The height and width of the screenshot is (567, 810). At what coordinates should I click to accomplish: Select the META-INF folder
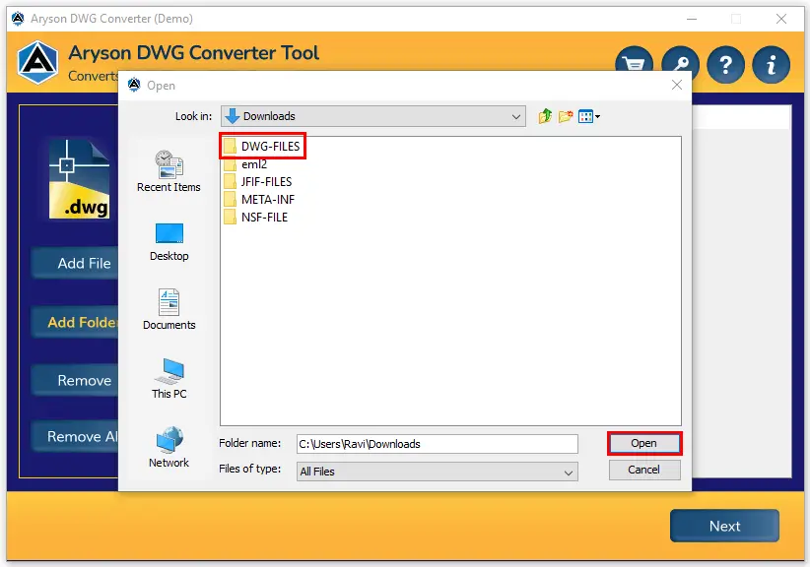[259, 199]
